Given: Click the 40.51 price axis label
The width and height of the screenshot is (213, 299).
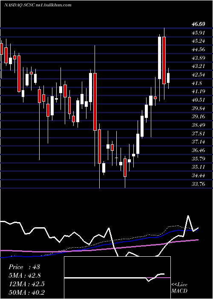Looking at the screenshot, I should [199, 100].
